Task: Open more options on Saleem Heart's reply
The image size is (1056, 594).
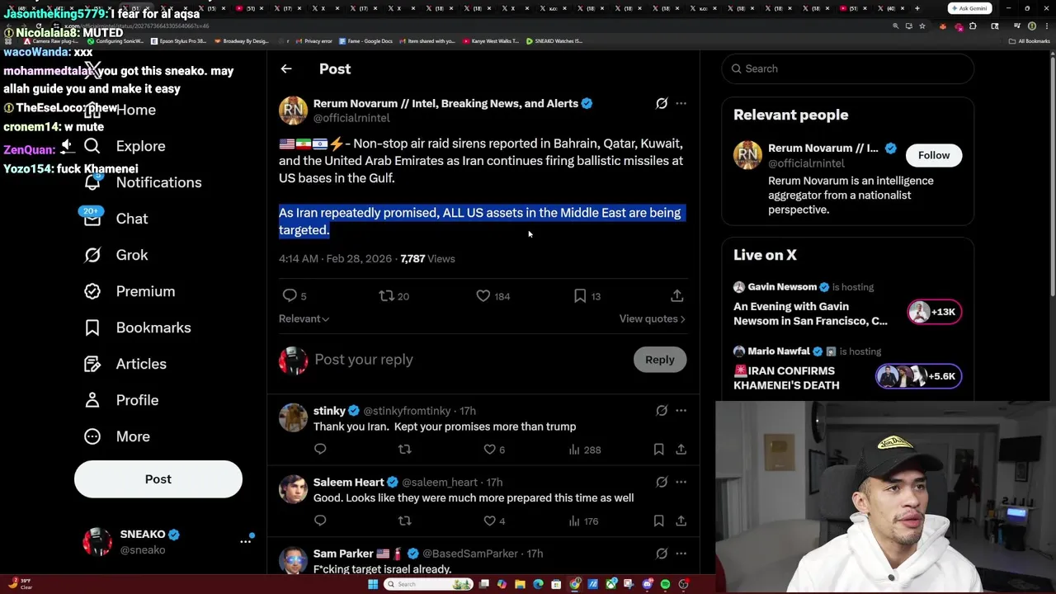Action: coord(681,482)
